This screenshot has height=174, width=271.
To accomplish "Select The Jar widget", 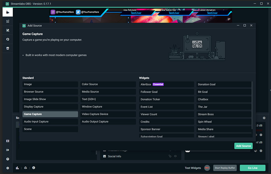I will (224, 107).
